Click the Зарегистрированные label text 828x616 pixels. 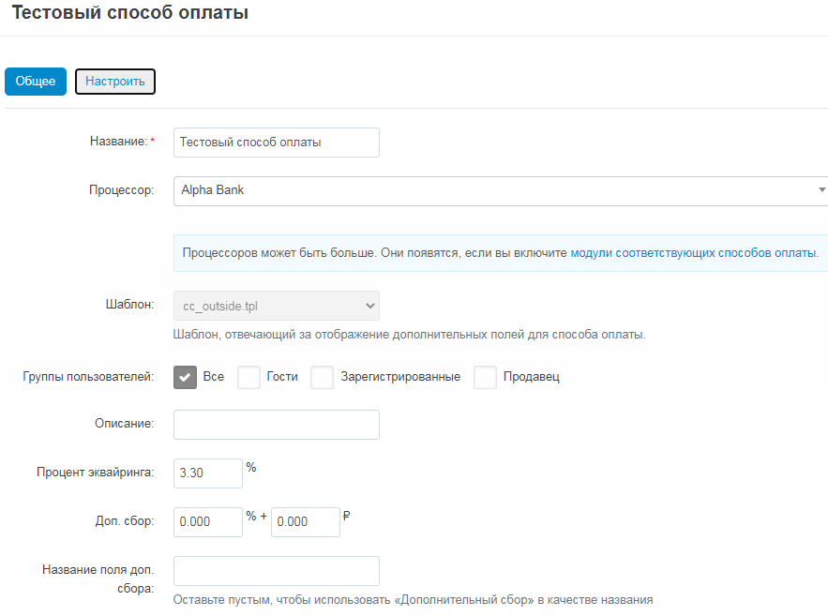click(400, 377)
